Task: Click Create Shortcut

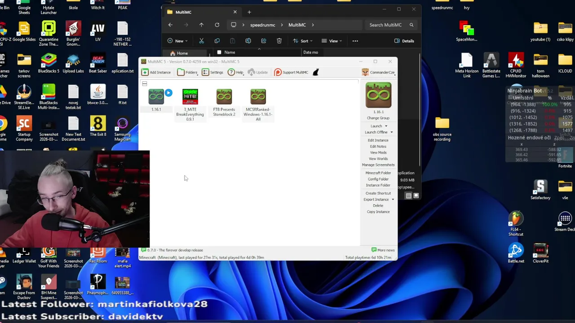Action: [378, 193]
